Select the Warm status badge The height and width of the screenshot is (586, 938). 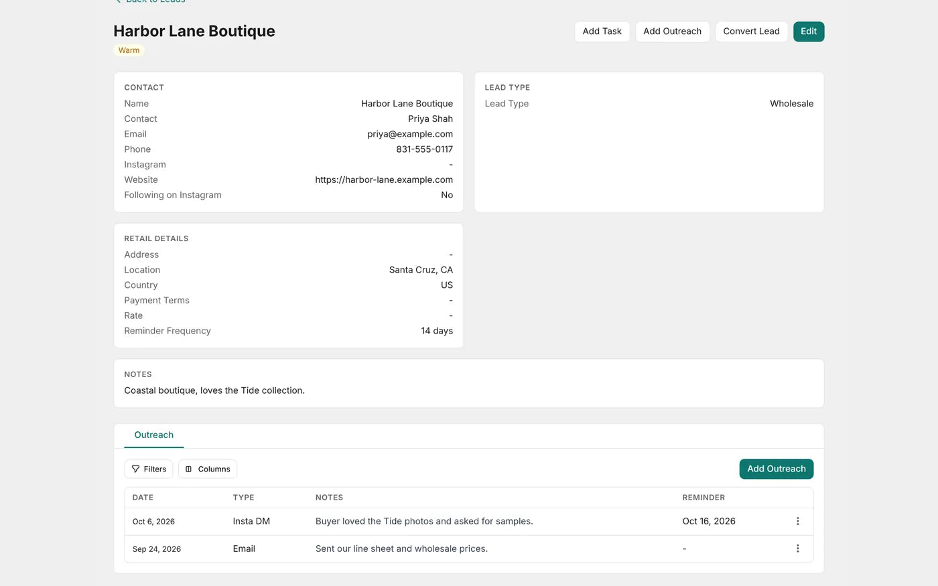pyautogui.click(x=129, y=50)
